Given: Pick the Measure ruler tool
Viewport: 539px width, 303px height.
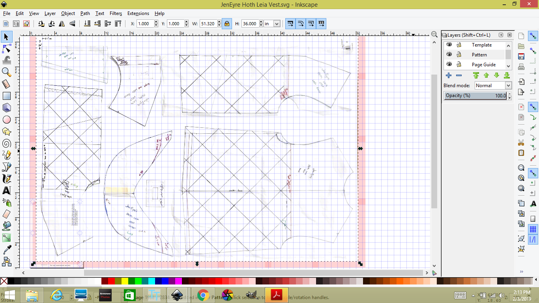Looking at the screenshot, I should (6, 84).
